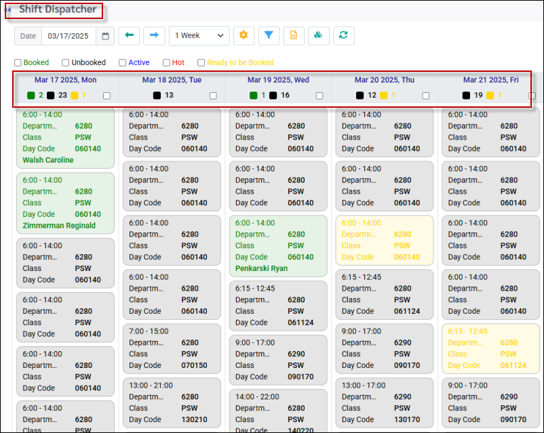
Task: Open the calendar date picker icon
Action: [105, 36]
